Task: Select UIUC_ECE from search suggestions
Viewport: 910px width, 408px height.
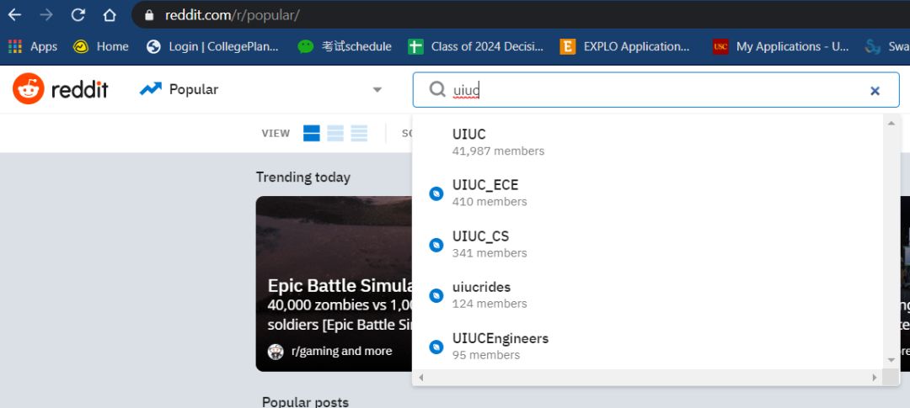Action: tap(485, 192)
